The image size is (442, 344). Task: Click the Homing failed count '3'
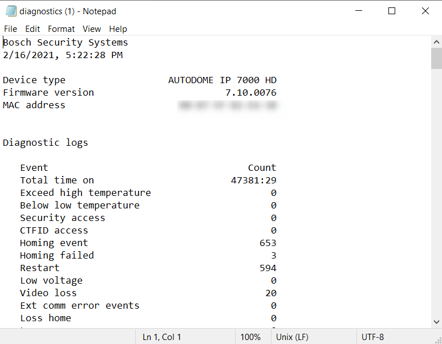click(x=274, y=256)
